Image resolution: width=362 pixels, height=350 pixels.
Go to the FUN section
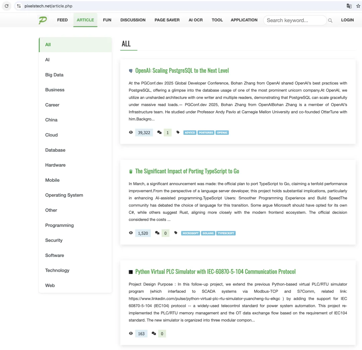click(x=107, y=20)
